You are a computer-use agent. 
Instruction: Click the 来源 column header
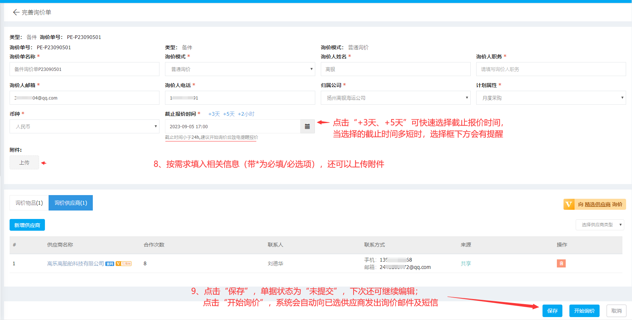(466, 245)
